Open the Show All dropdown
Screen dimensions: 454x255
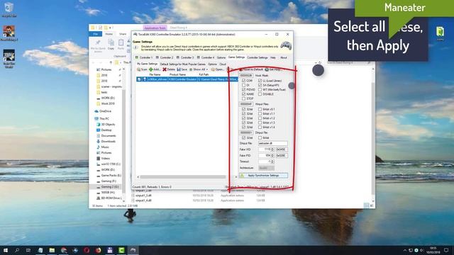pyautogui.click(x=199, y=69)
